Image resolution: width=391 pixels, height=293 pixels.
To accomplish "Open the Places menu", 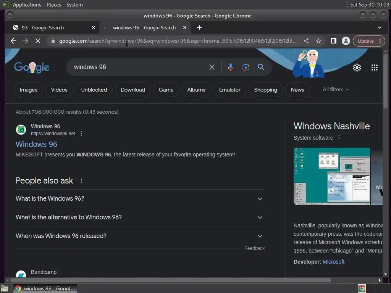I will point(53,5).
